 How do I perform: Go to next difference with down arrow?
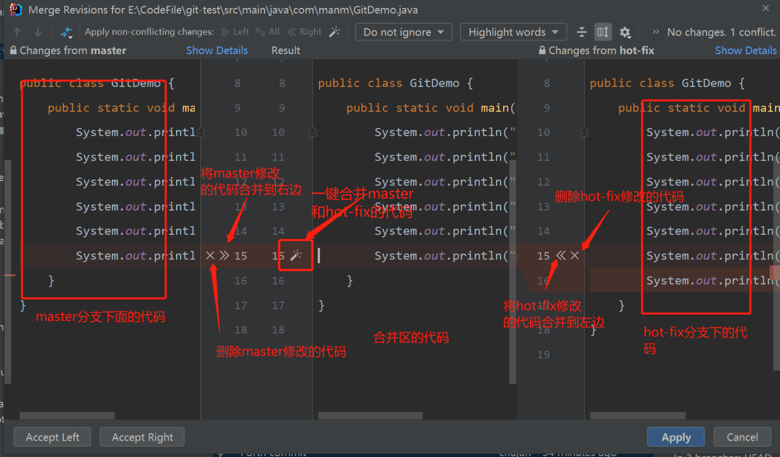click(x=38, y=32)
